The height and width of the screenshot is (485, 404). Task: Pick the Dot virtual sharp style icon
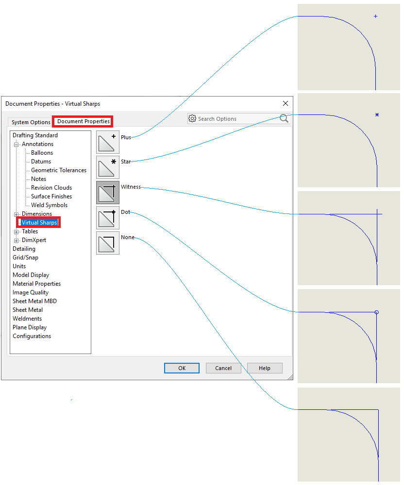(x=107, y=217)
